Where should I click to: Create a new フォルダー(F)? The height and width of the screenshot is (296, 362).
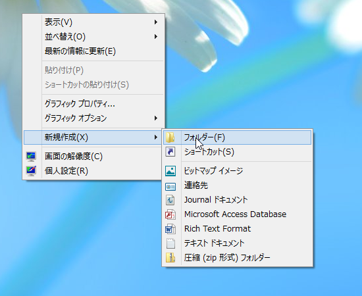pos(237,137)
